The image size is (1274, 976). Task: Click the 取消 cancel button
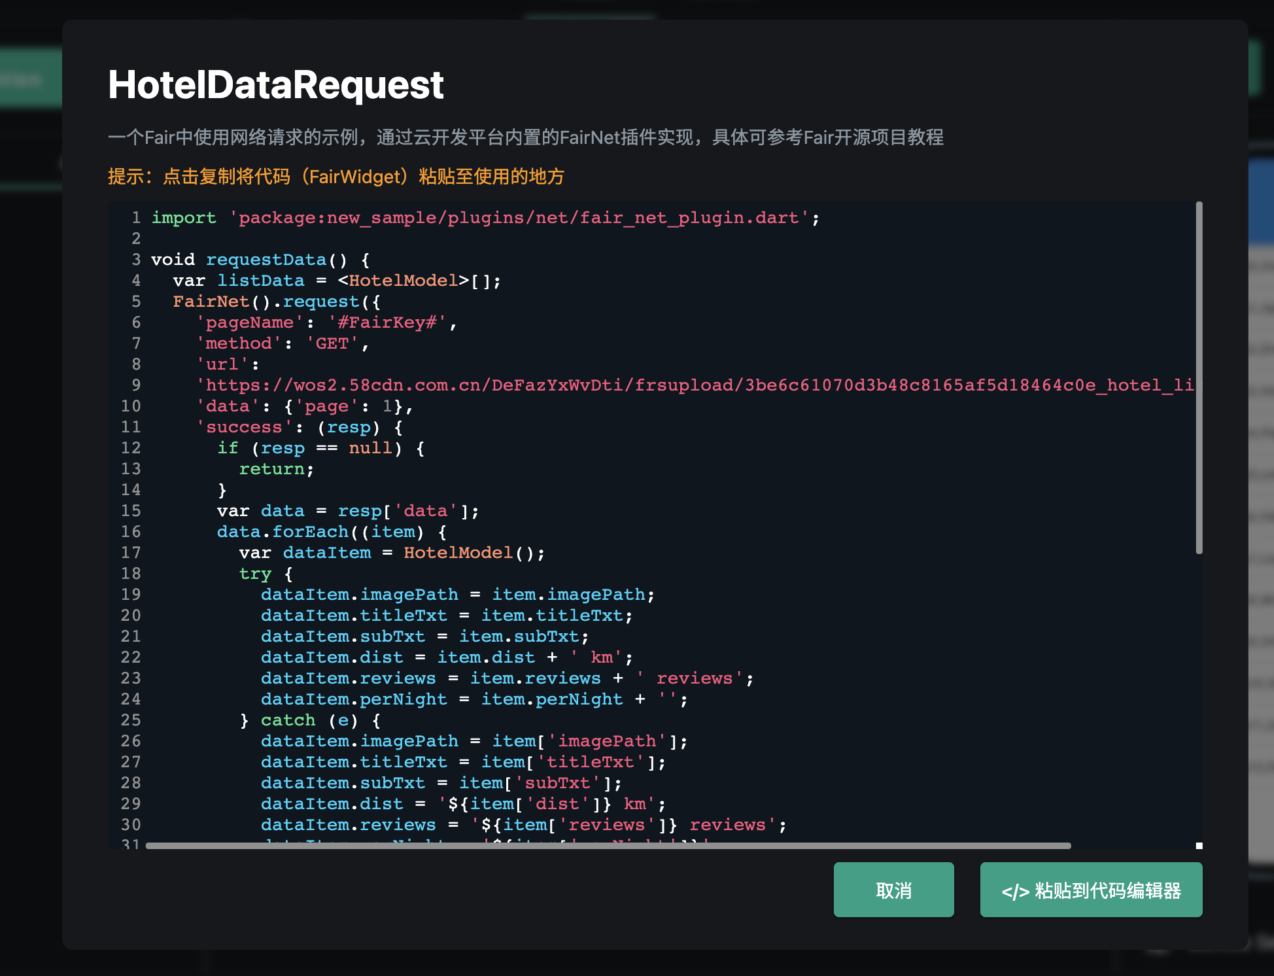pos(893,890)
